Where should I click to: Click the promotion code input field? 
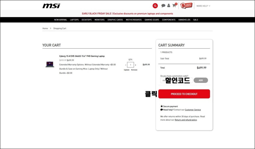click(176, 80)
